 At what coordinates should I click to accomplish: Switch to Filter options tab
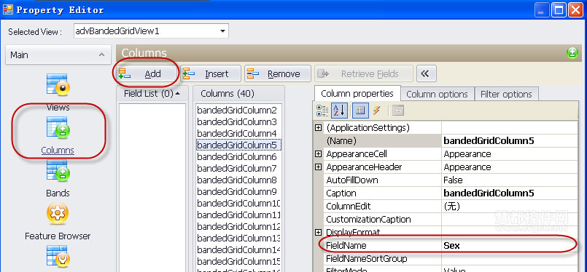click(506, 94)
